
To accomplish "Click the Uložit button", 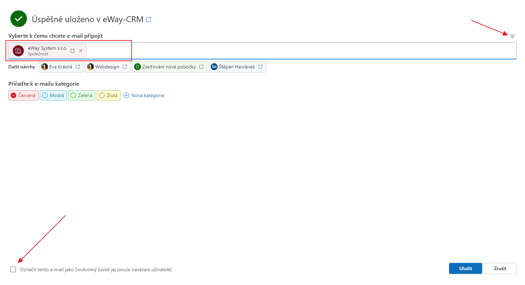I will (466, 268).
